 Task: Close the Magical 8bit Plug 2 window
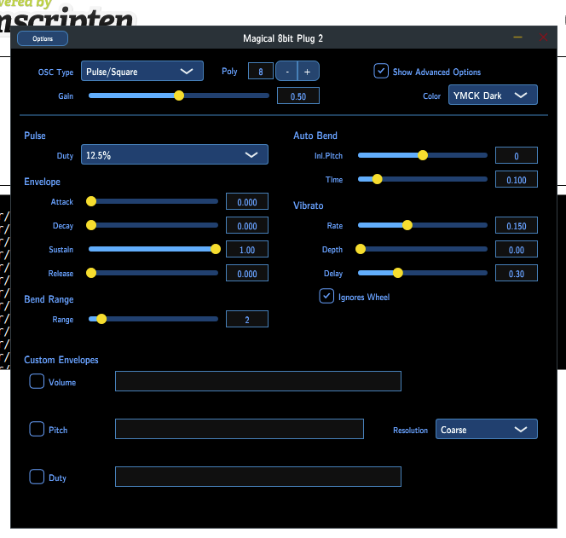[543, 38]
